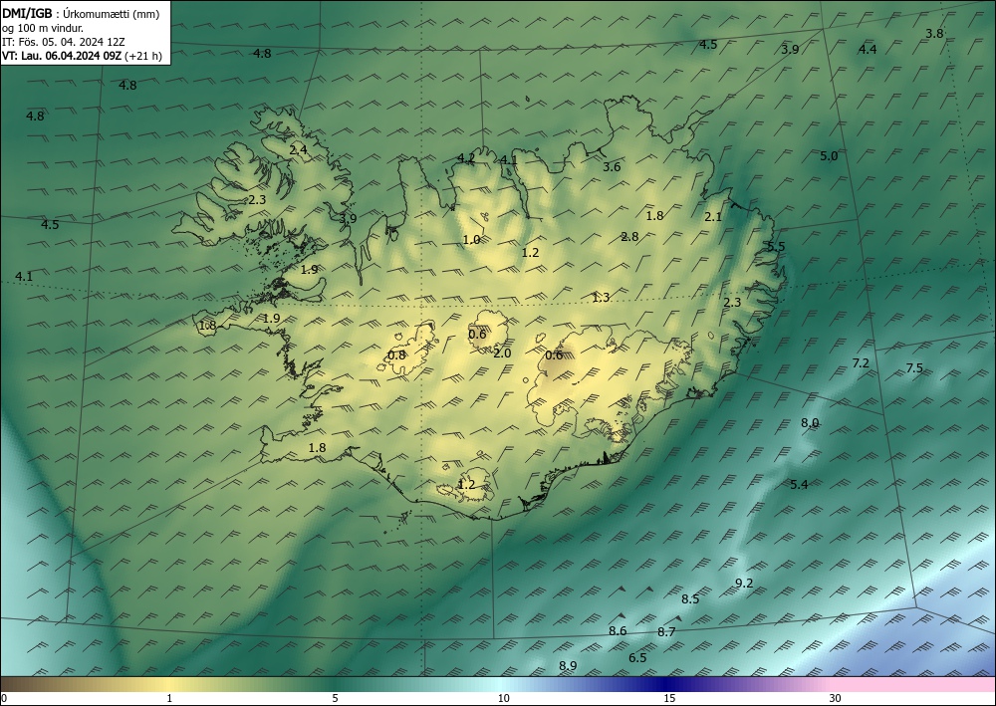
Task: Click the 8.5 value over ocean
Action: pyautogui.click(x=690, y=599)
